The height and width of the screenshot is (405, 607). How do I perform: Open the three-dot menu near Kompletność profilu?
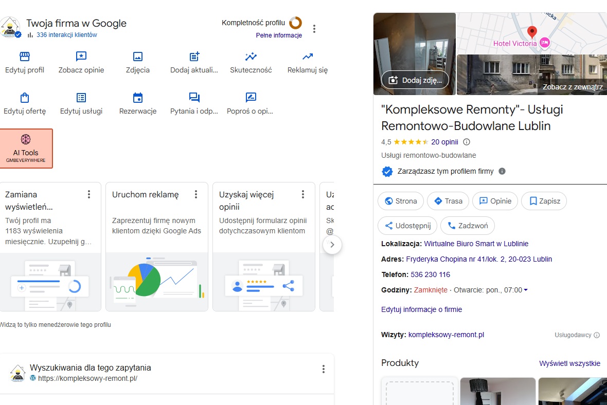[314, 29]
